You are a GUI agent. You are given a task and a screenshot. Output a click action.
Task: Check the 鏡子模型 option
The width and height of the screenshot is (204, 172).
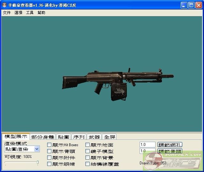click(x=88, y=151)
